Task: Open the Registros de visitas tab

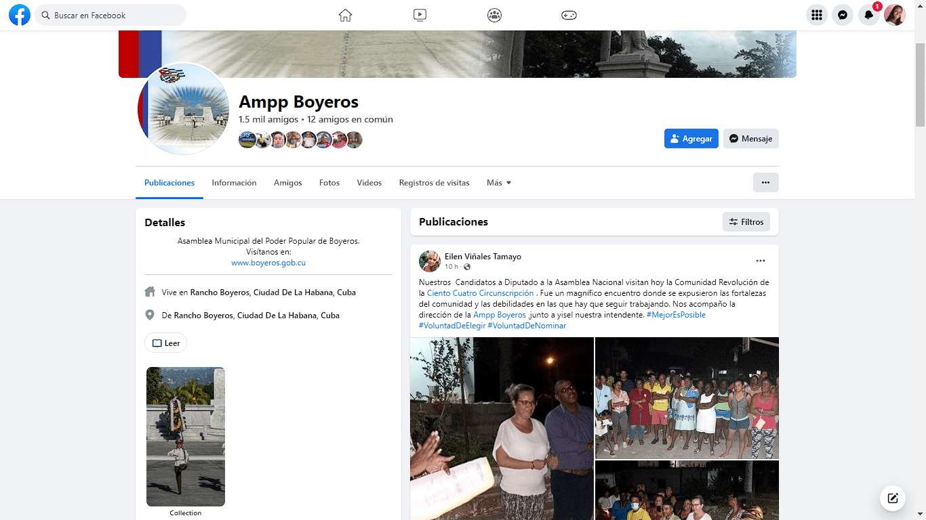Action: 435,183
